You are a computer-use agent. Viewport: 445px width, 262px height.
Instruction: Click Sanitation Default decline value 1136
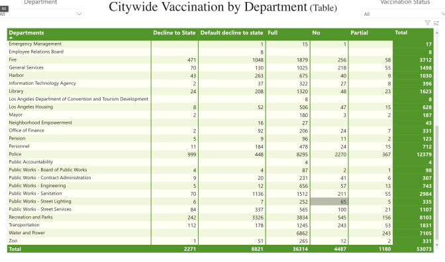[258, 194]
